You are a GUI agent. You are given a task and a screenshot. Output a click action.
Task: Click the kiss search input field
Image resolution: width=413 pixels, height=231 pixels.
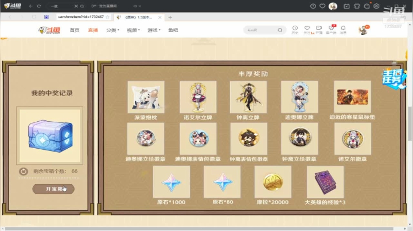tap(261, 30)
